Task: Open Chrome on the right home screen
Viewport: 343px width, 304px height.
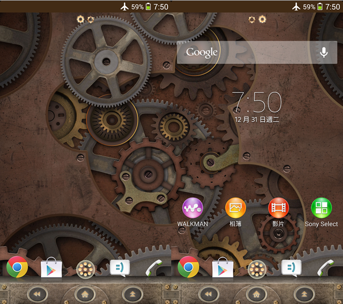Action: tap(189, 267)
